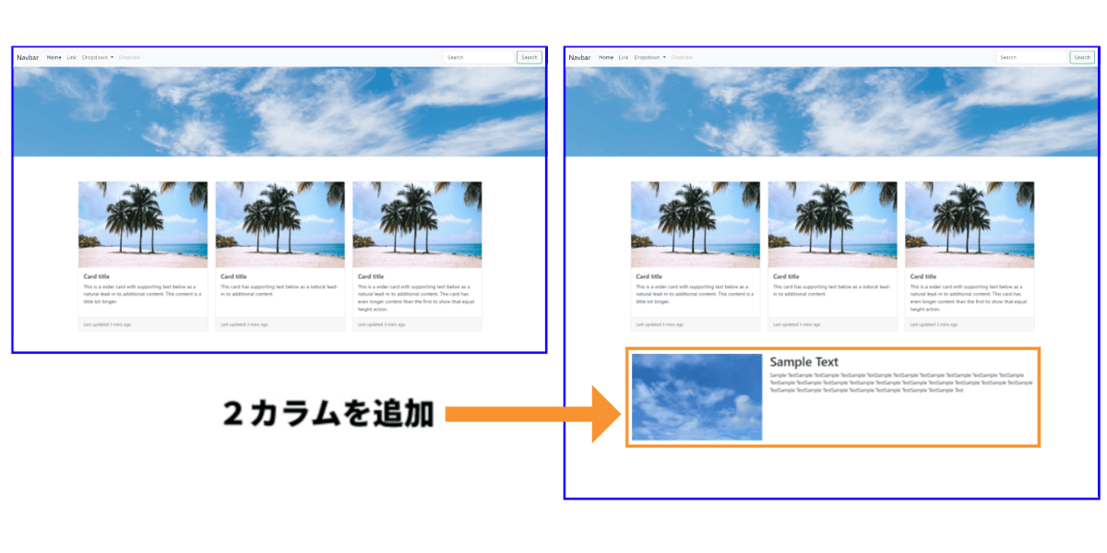Click the green Search button in the right screenshot
The width and height of the screenshot is (1107, 553).
1082,57
